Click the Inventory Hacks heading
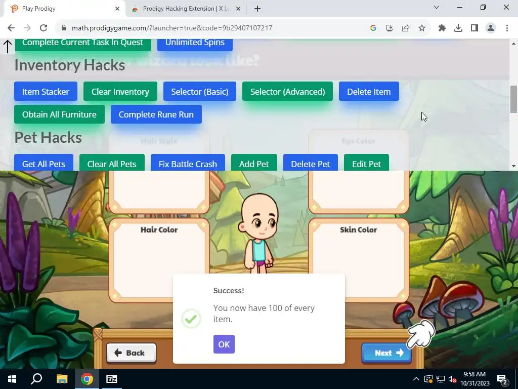Viewport: 518px width, 389px height. [70, 65]
